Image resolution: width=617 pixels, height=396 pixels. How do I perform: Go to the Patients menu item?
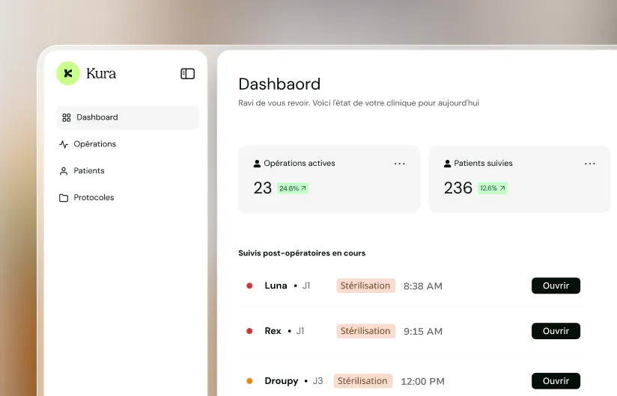click(89, 170)
